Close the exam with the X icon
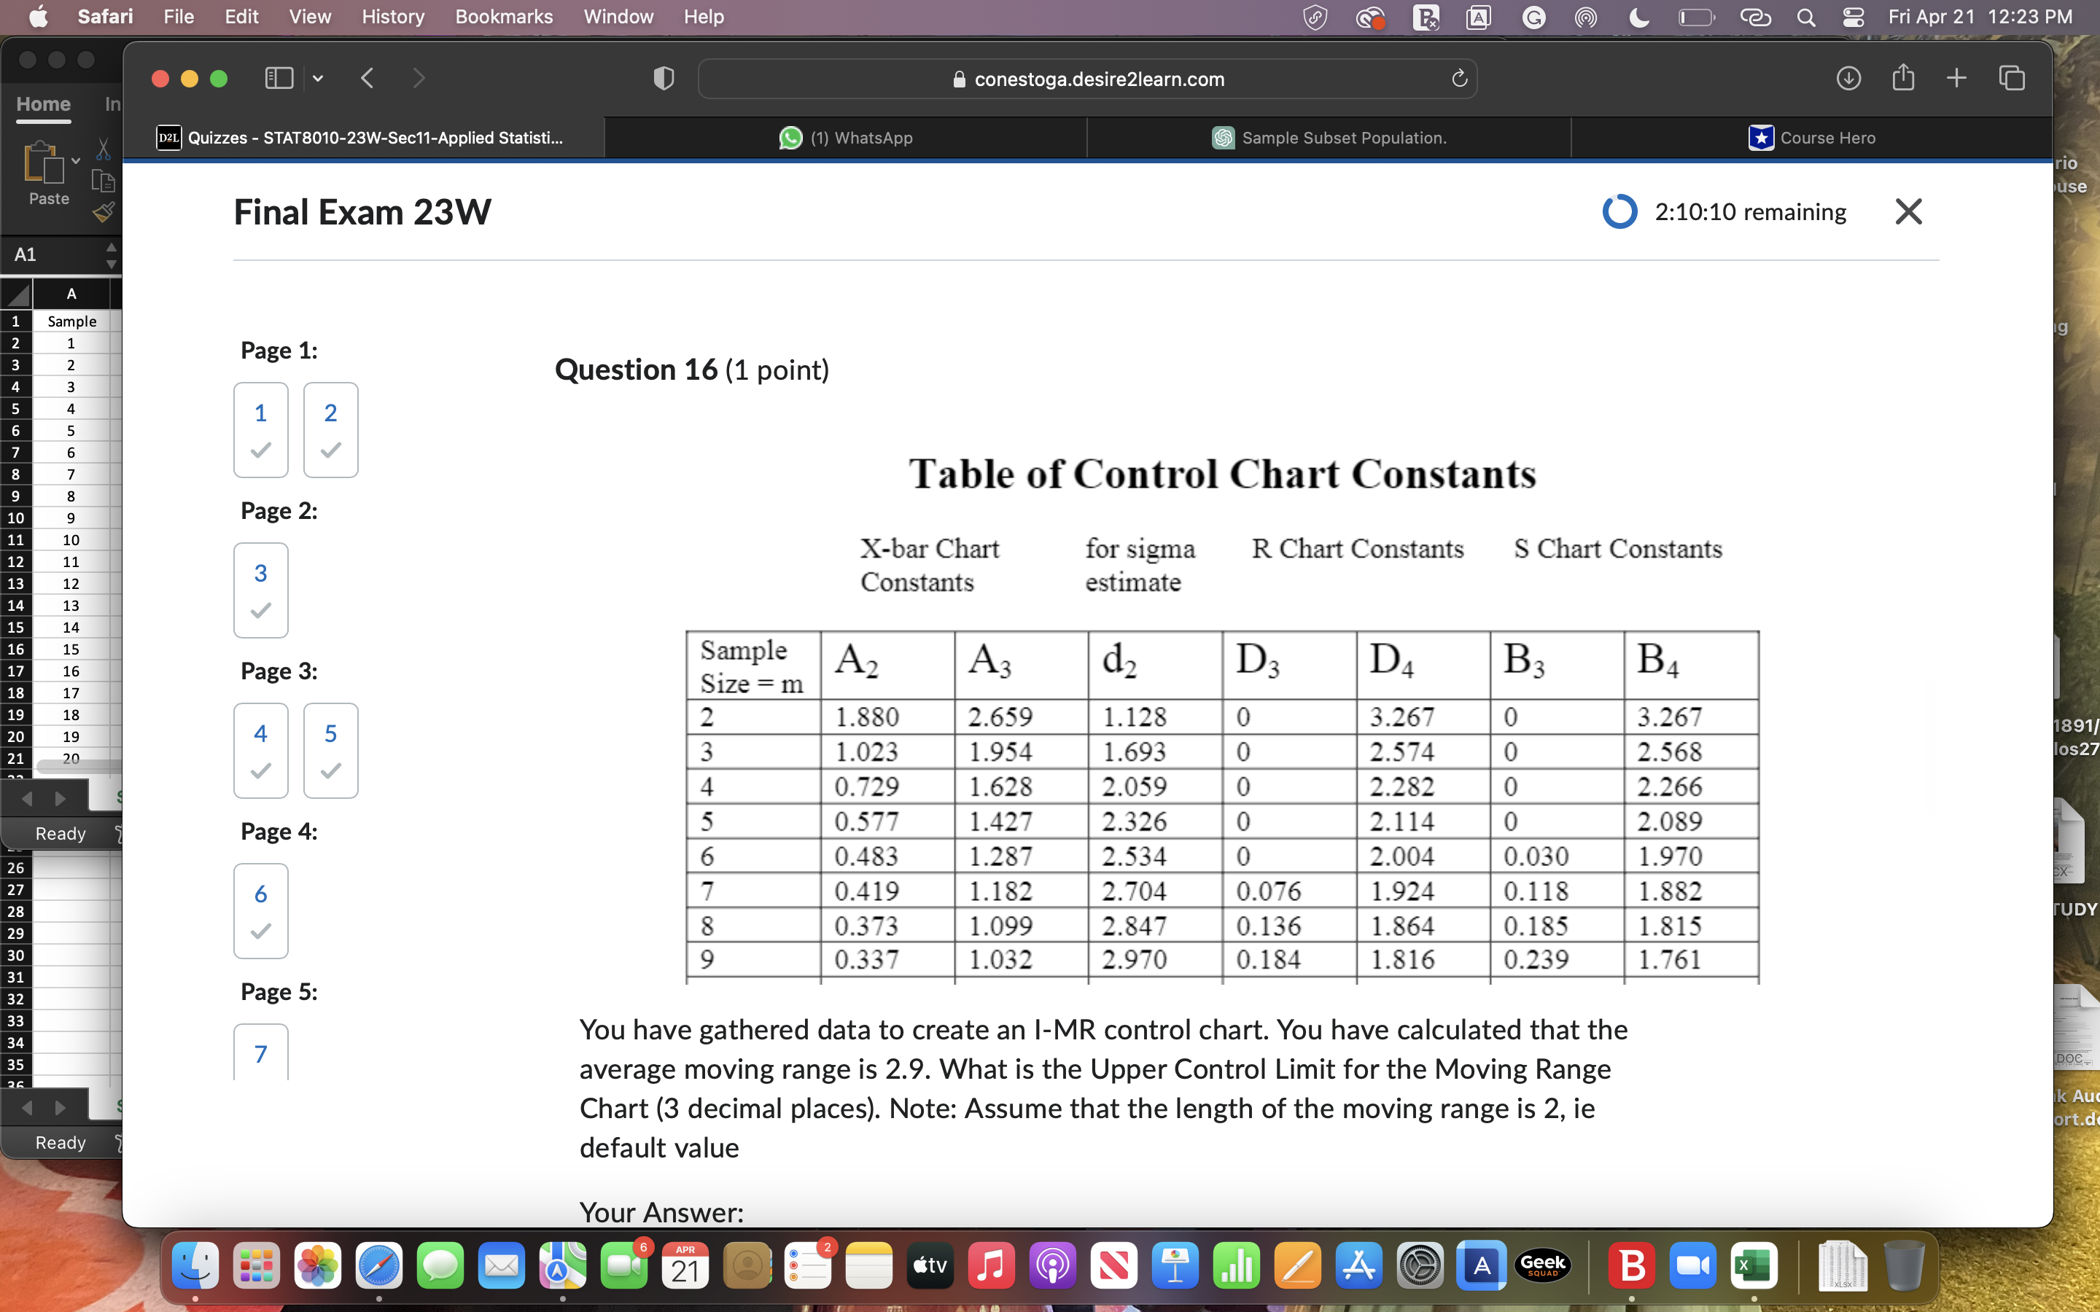This screenshot has height=1312, width=2100. click(x=1908, y=211)
